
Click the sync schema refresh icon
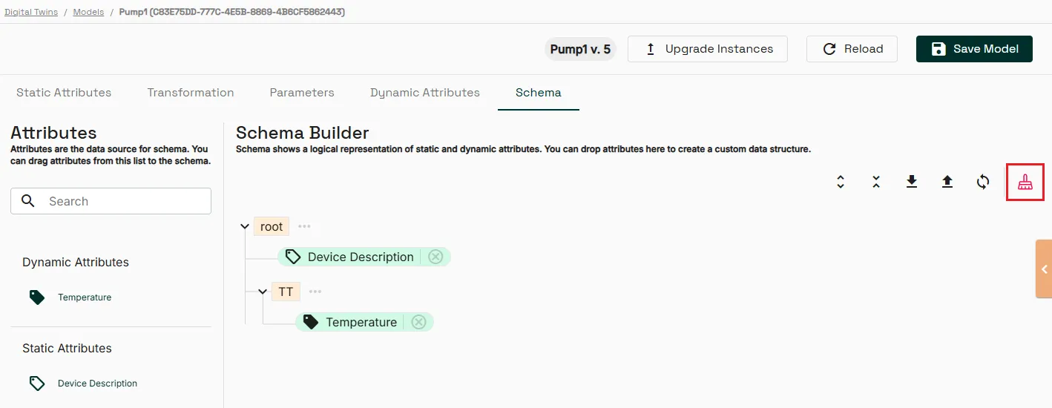(x=983, y=182)
